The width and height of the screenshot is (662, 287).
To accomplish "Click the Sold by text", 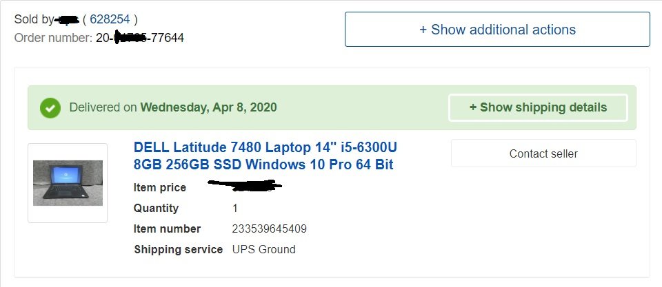I will click(x=34, y=19).
